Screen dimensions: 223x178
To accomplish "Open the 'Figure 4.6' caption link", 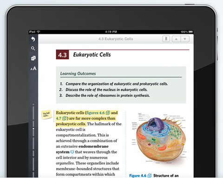I will (x=138, y=176).
